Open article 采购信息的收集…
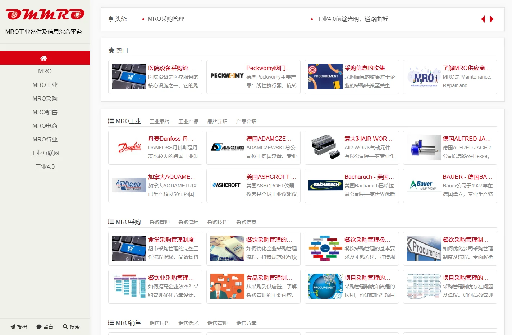The image size is (512, 335). (x=367, y=68)
